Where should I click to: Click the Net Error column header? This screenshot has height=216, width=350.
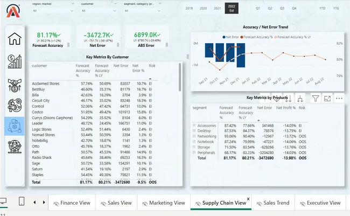coord(121,68)
